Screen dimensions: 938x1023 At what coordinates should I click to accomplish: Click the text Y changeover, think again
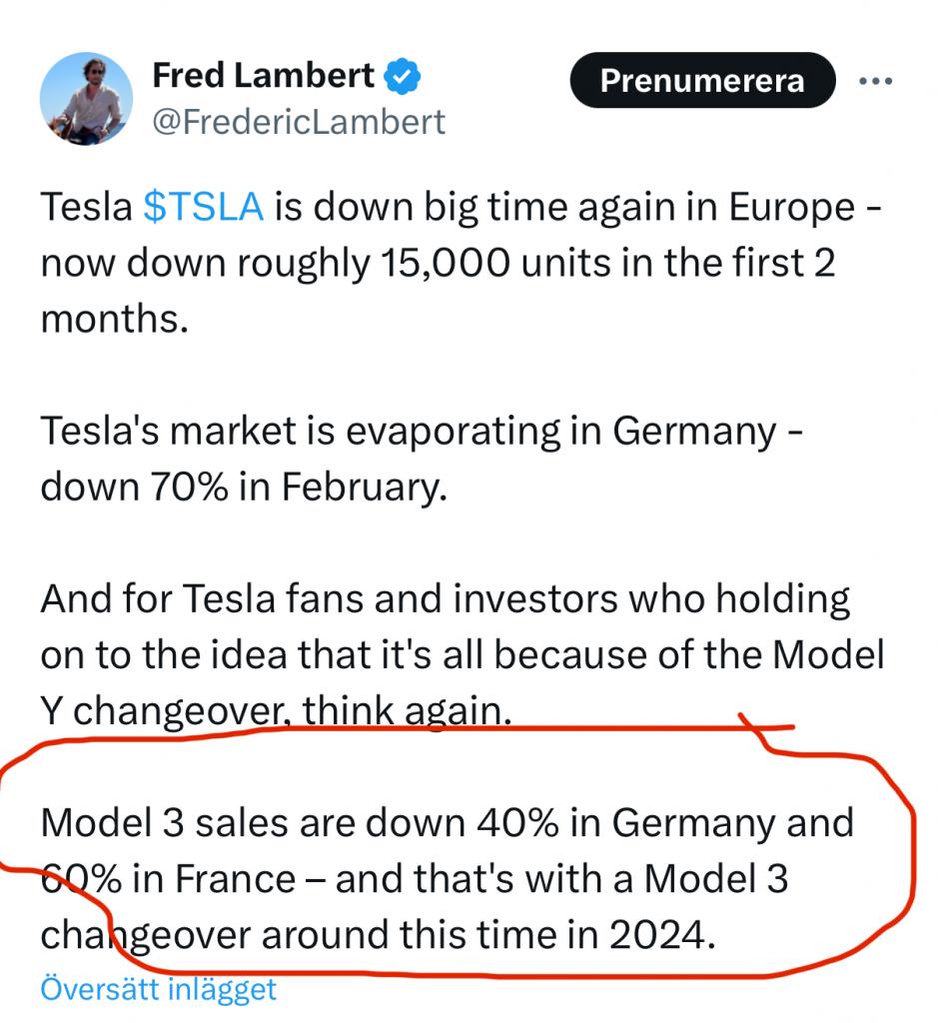(x=276, y=711)
